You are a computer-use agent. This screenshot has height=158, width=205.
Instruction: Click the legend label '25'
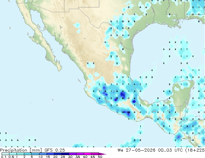(x=63, y=157)
